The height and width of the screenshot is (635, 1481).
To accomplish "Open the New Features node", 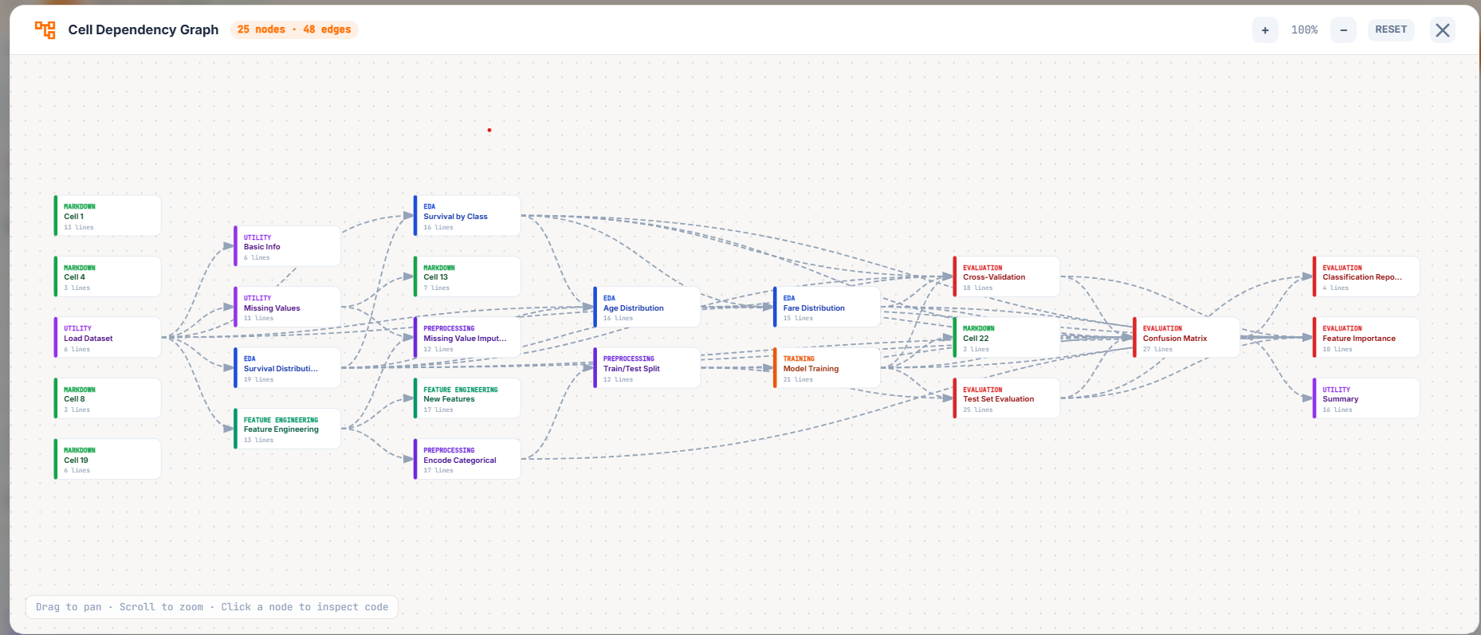I will point(467,398).
